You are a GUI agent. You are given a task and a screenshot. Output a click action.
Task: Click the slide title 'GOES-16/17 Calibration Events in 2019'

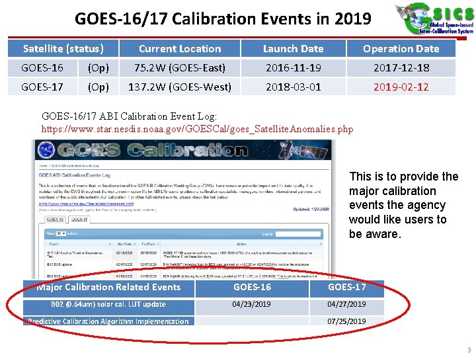pos(223,19)
